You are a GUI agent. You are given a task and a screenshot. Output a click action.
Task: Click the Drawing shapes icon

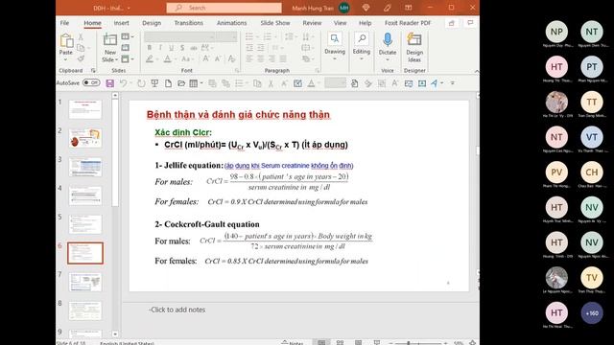[x=335, y=39]
